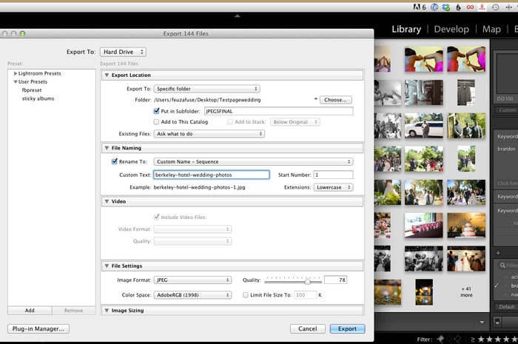This screenshot has width=518, height=344.
Task: Select the white limousine photo thumbnail
Action: (x=423, y=126)
